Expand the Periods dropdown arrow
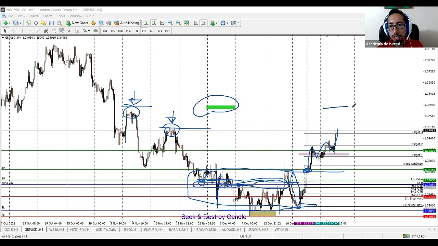 point(227,23)
